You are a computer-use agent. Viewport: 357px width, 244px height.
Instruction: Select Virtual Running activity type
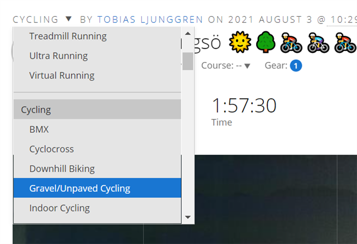click(x=98, y=75)
